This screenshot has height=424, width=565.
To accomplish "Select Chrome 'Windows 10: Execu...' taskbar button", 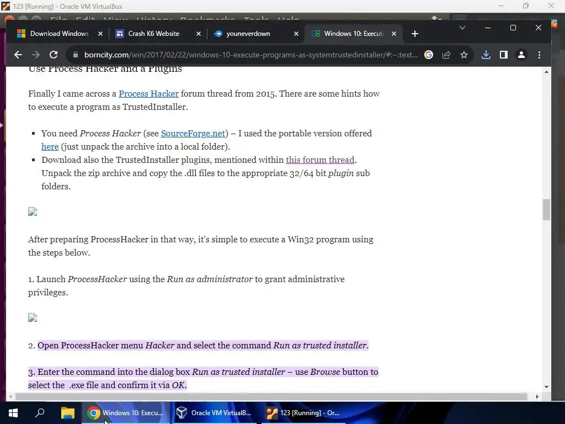I will click(126, 413).
